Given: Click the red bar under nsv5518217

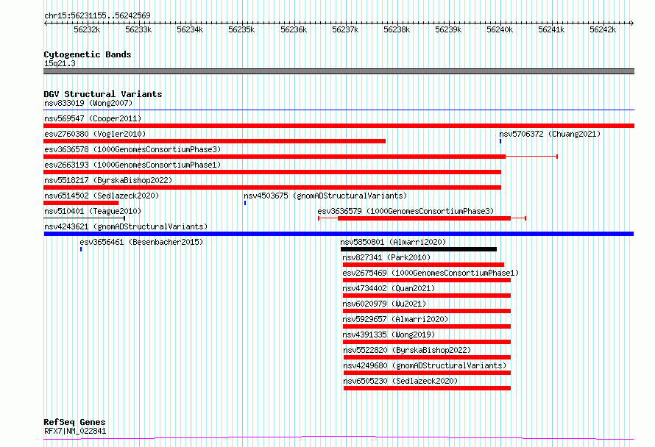Looking at the screenshot, I should click(272, 187).
